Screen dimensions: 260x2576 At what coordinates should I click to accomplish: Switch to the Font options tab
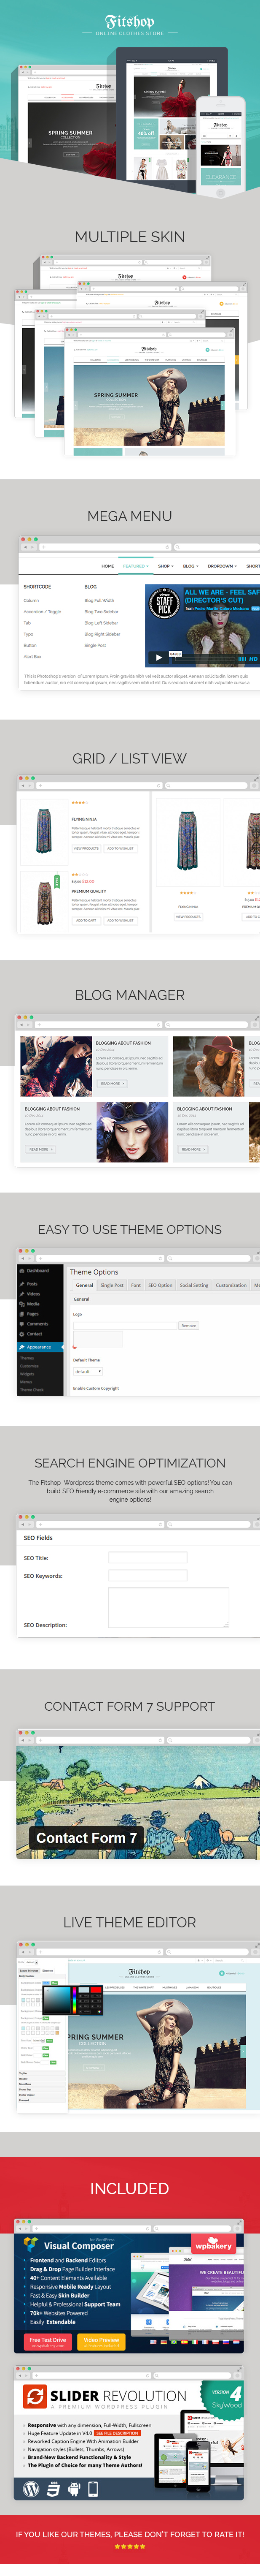coord(136,1285)
